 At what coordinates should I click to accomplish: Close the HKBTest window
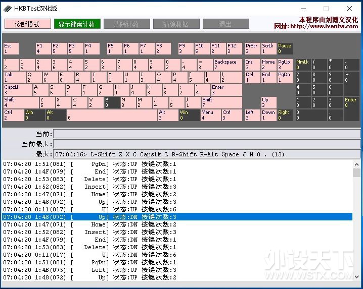click(x=349, y=9)
